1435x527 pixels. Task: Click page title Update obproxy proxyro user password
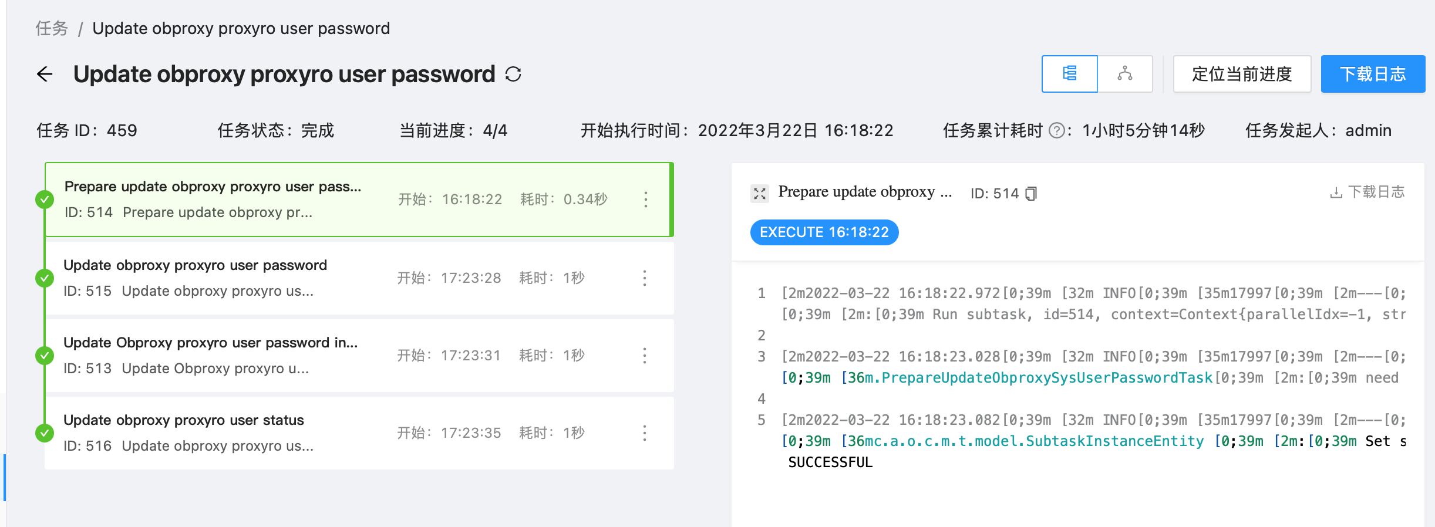[284, 74]
